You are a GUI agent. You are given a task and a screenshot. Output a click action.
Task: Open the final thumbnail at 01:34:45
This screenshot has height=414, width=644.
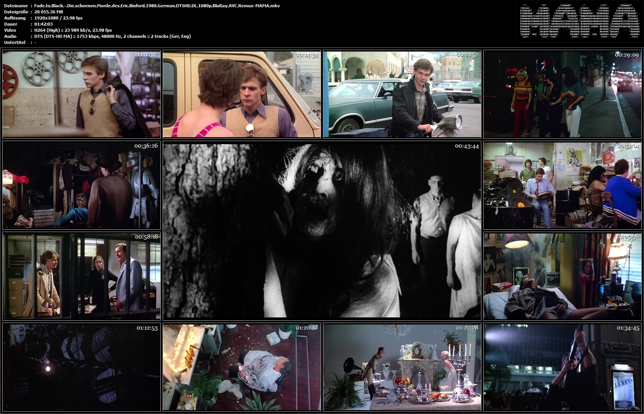[562, 367]
